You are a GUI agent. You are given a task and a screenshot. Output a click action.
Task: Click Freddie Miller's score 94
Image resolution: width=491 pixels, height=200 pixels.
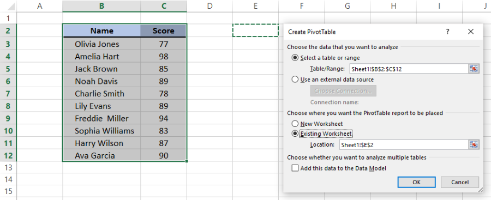pos(164,118)
